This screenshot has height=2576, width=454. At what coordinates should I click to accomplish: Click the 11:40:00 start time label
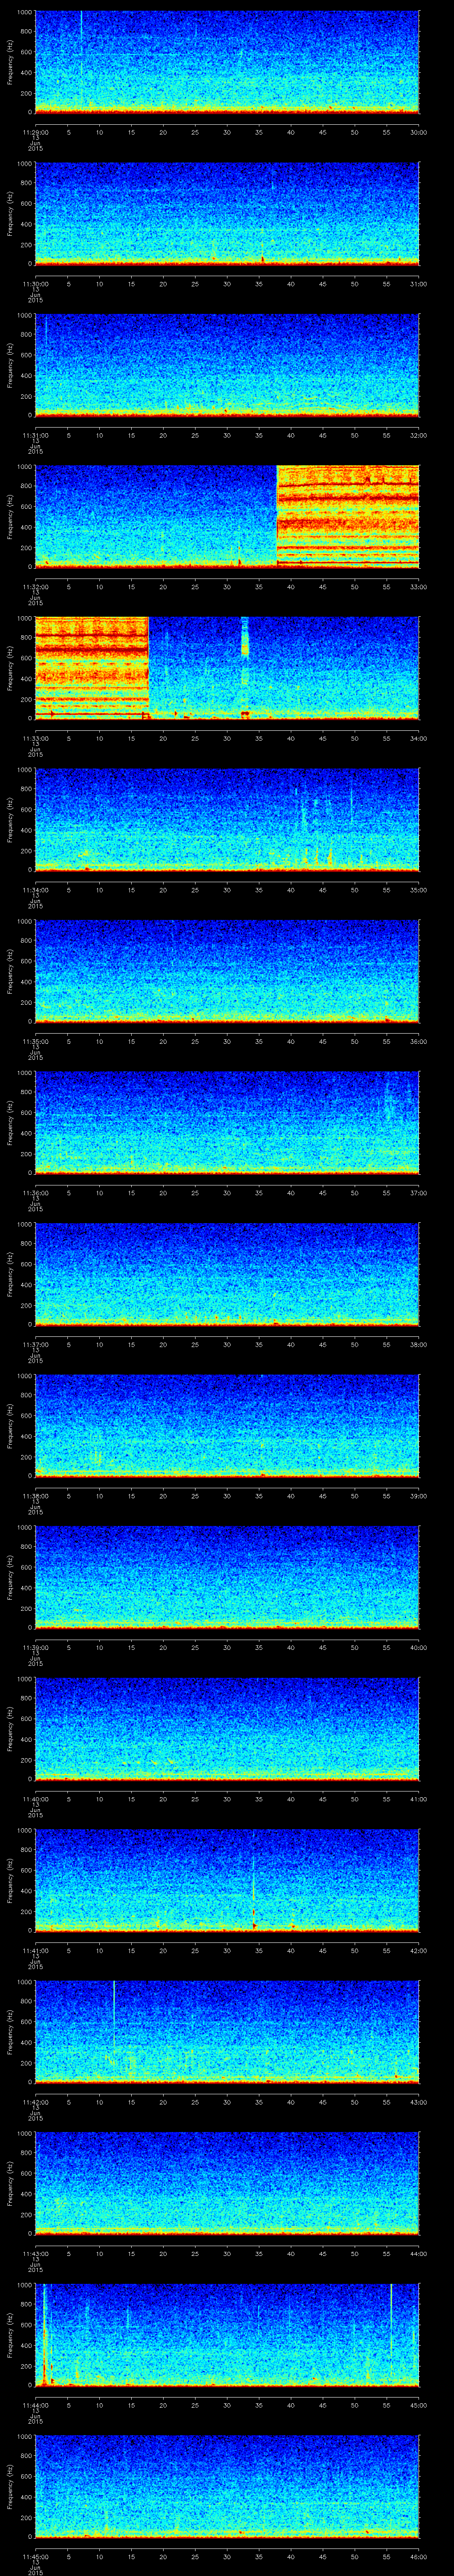[35, 1798]
